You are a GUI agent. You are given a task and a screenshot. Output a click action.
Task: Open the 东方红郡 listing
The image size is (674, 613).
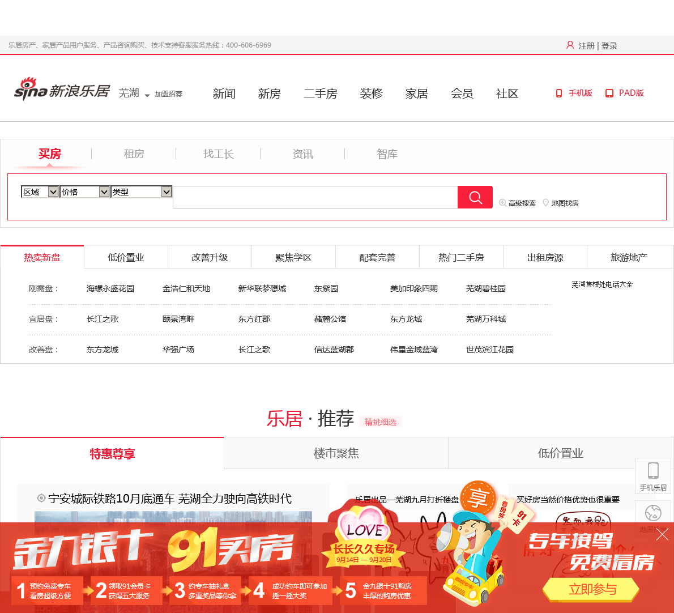(x=254, y=319)
